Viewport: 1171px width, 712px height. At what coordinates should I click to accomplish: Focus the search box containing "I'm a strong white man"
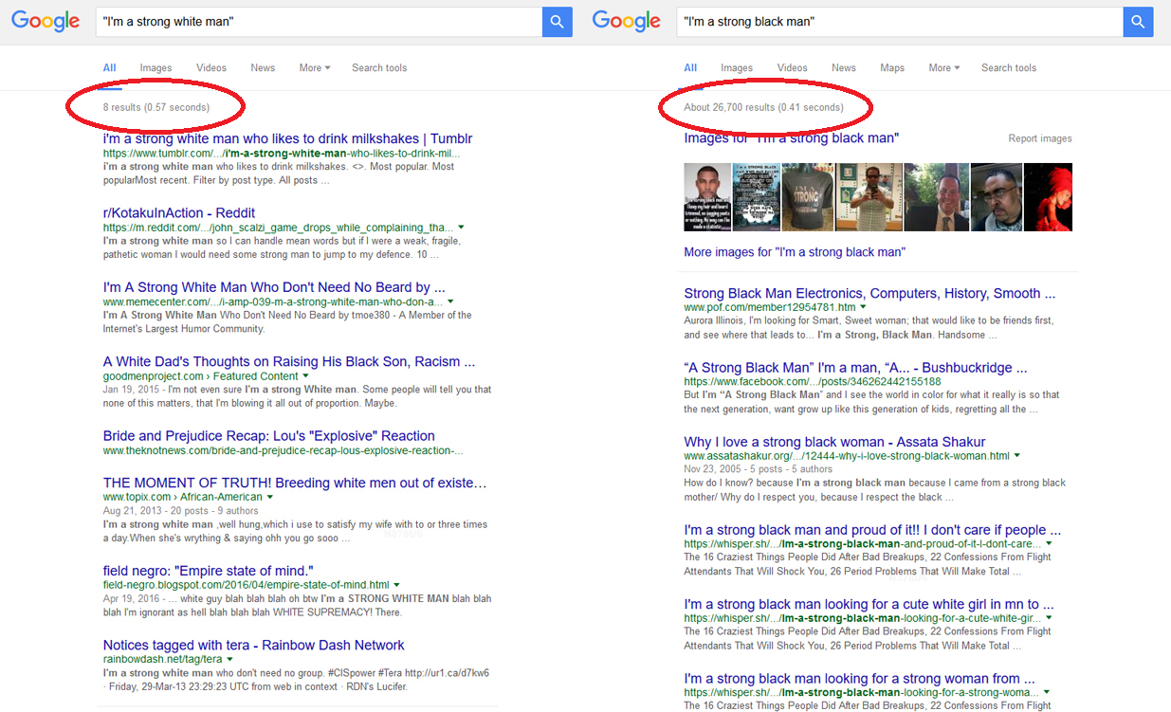tap(319, 22)
